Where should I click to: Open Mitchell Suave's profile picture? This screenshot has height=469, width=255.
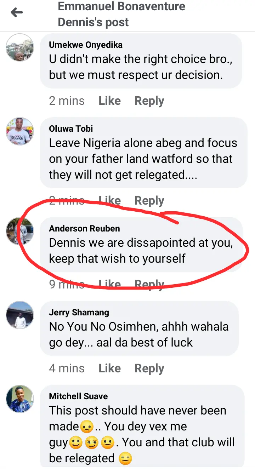point(20,399)
